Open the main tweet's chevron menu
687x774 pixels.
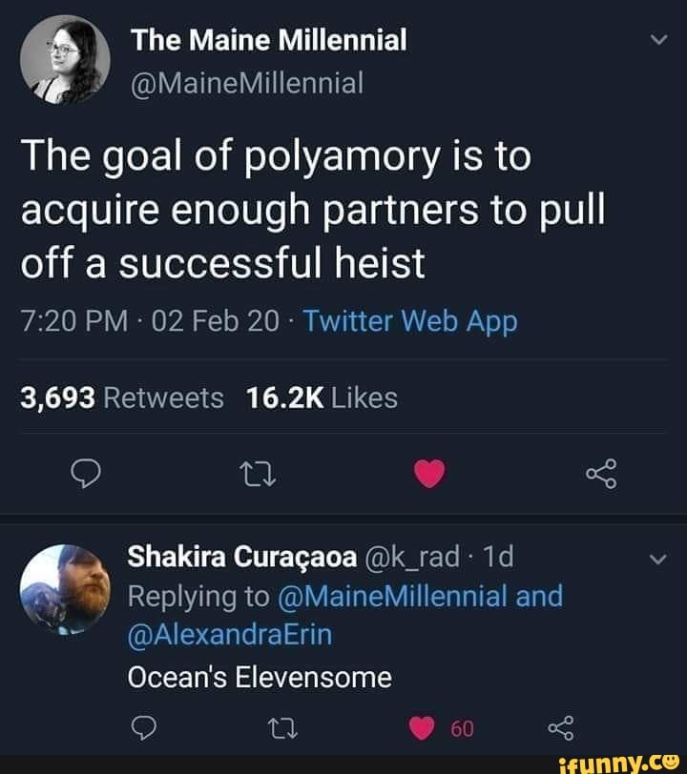[x=656, y=42]
